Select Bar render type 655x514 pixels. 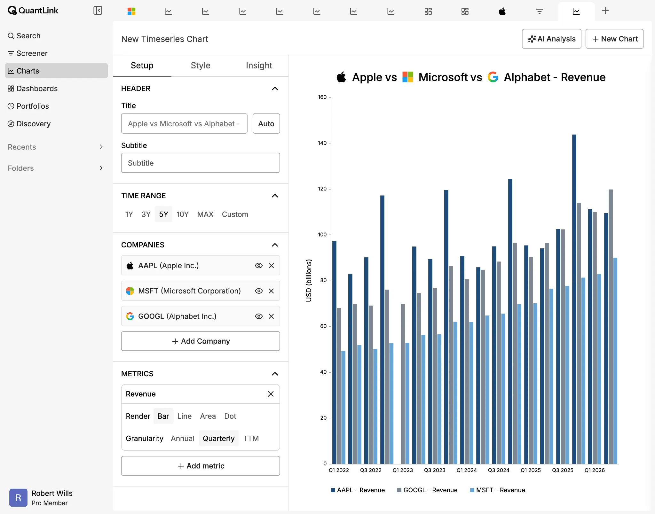[163, 416]
